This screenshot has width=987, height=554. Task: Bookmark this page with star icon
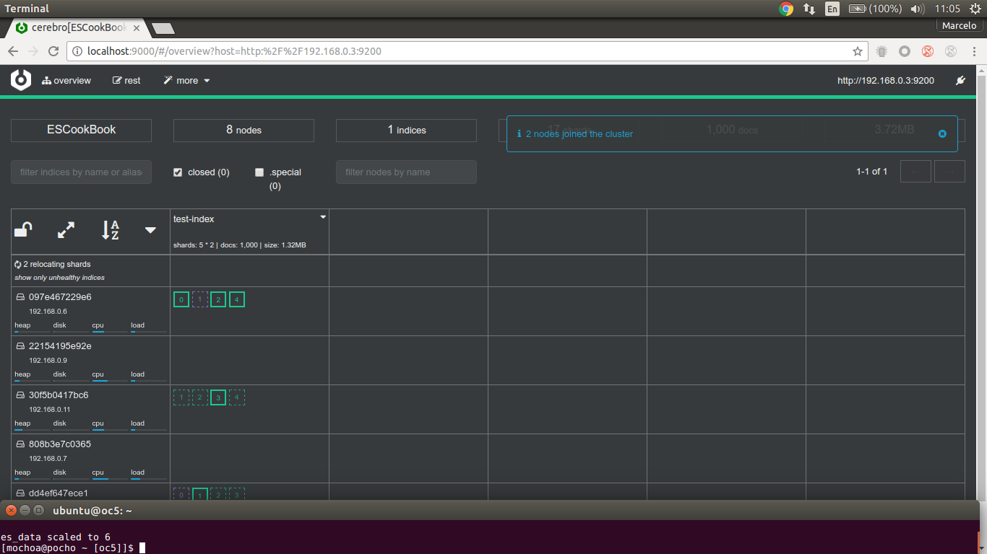(x=858, y=51)
